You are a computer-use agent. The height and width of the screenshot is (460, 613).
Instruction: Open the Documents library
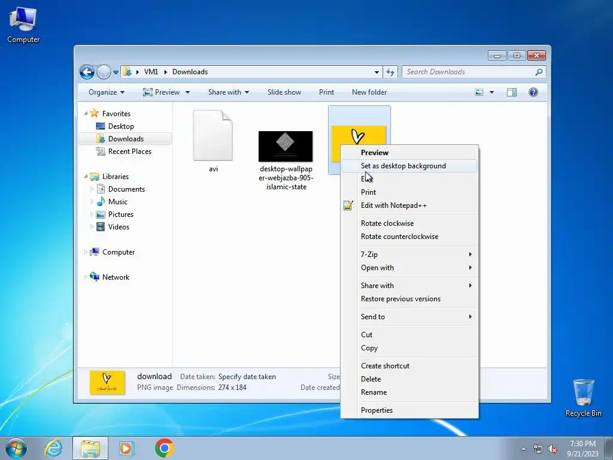pyautogui.click(x=126, y=189)
